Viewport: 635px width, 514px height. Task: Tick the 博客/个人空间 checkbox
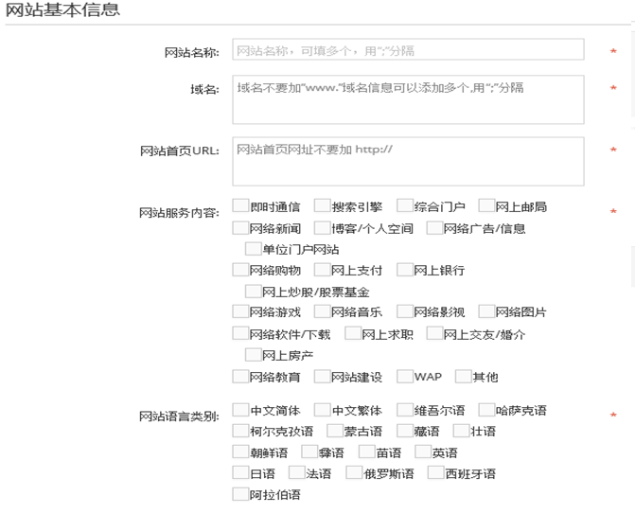(x=323, y=228)
